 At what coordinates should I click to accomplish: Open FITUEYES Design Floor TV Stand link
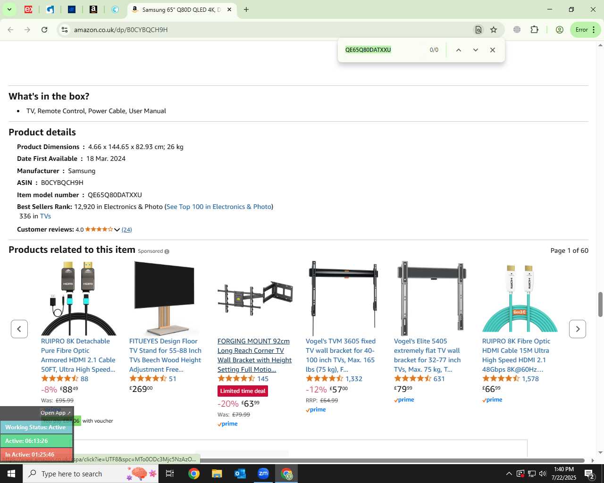pyautogui.click(x=165, y=355)
